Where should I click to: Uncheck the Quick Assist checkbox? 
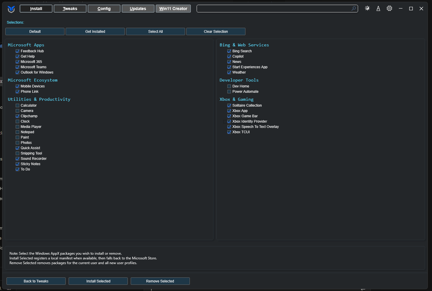pos(17,148)
